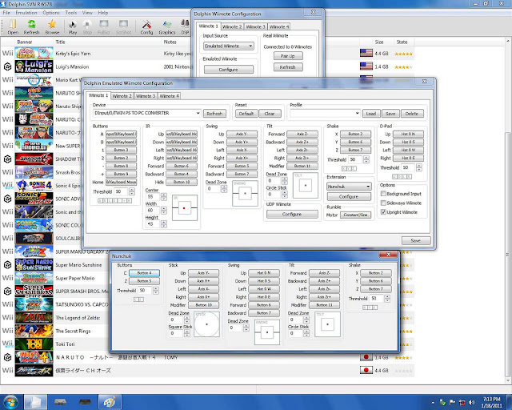Adjust IR Width value spinner

[x=163, y=210]
